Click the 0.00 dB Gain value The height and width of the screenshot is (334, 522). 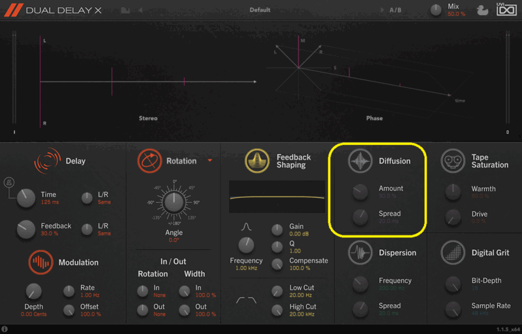[299, 234]
